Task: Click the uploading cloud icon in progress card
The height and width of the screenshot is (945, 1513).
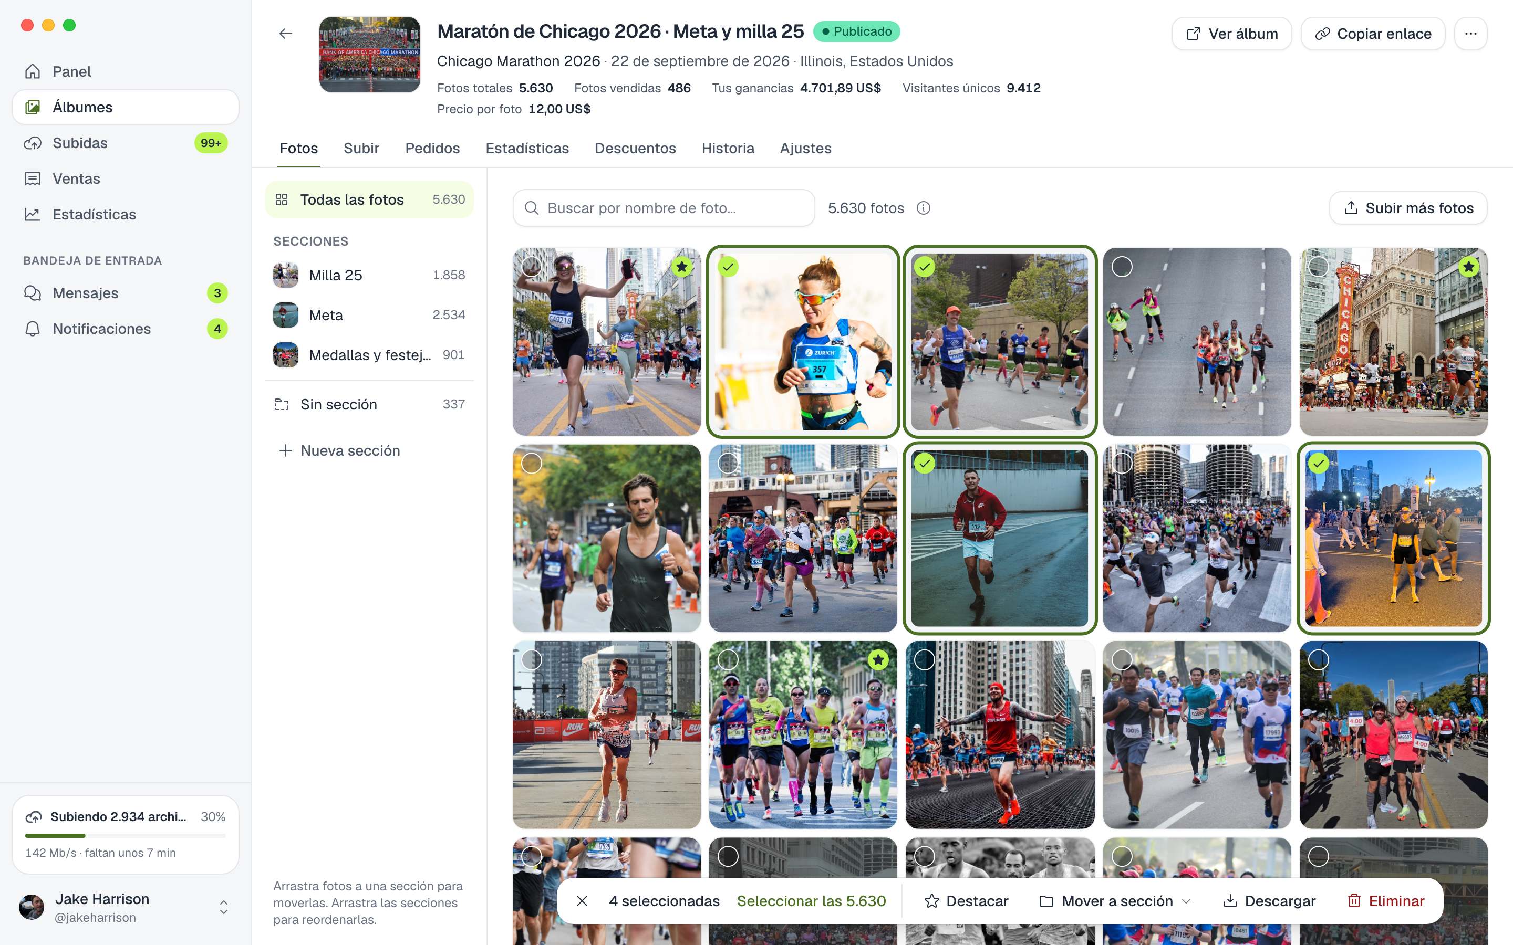Action: pos(34,817)
